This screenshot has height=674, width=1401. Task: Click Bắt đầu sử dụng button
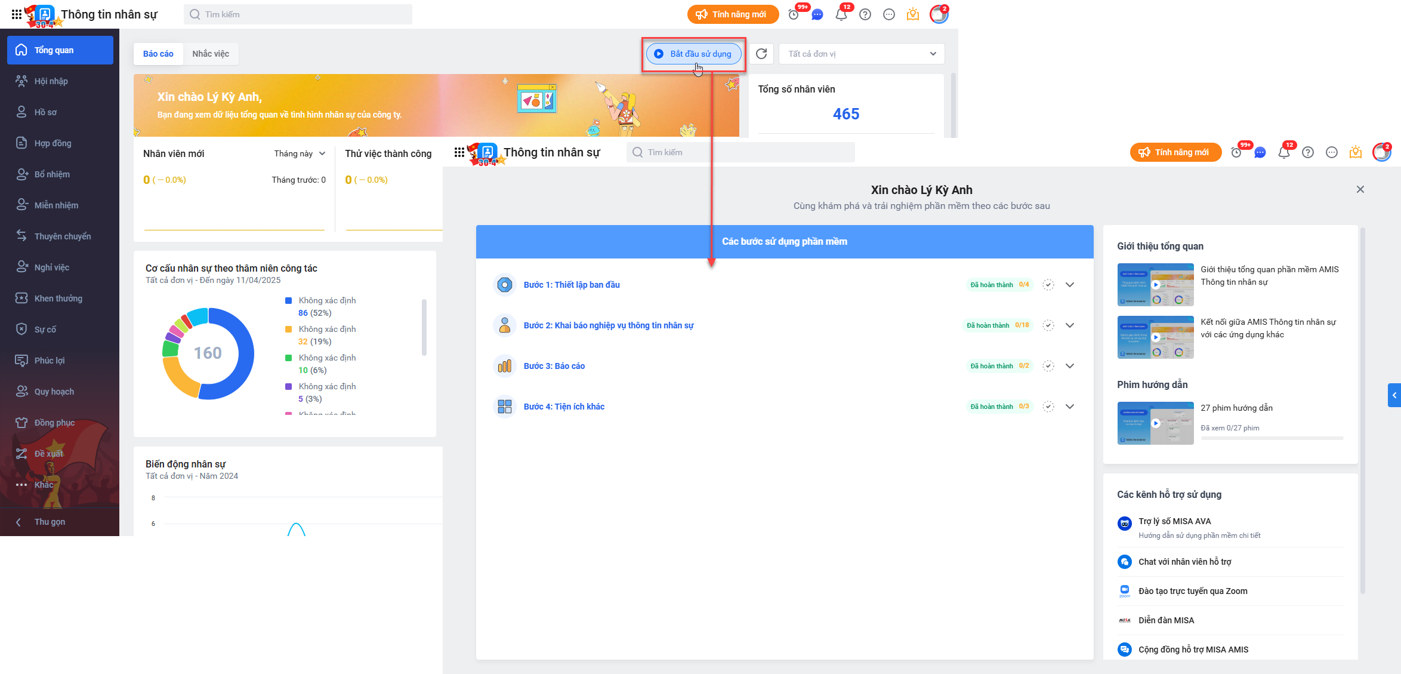tap(693, 54)
